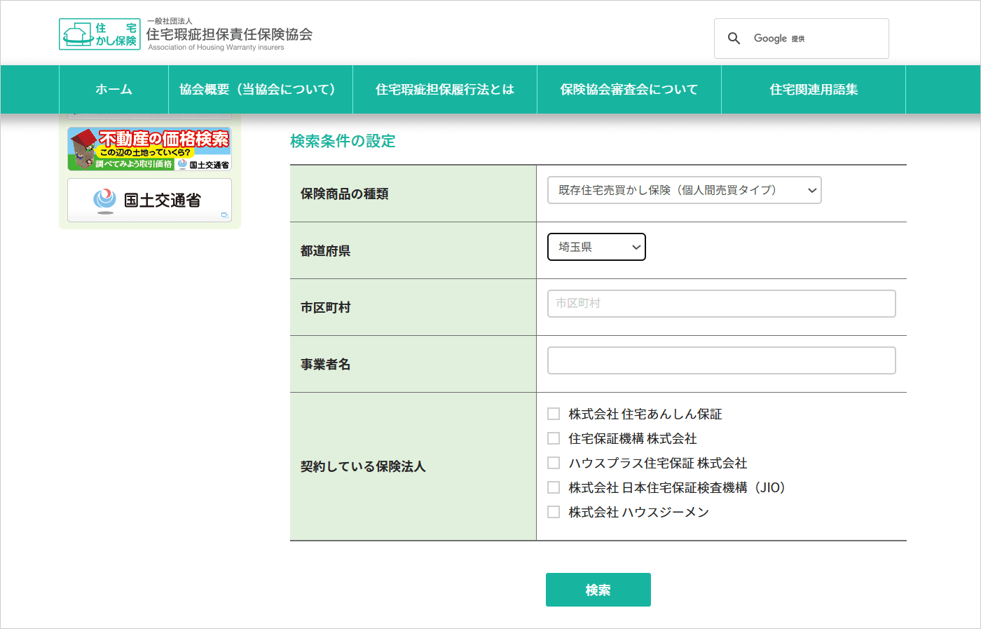Enable the 住宅保証機構 株式会社 checkbox
Screen dimensions: 981x629
click(554, 438)
